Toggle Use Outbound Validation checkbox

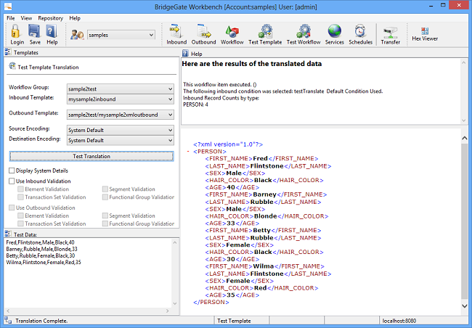12,208
